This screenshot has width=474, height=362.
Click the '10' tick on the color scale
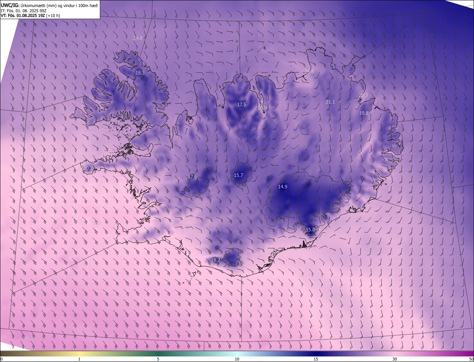(237, 359)
